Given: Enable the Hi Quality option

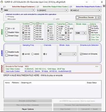Looking at the screenshot, I should (x=90, y=26).
